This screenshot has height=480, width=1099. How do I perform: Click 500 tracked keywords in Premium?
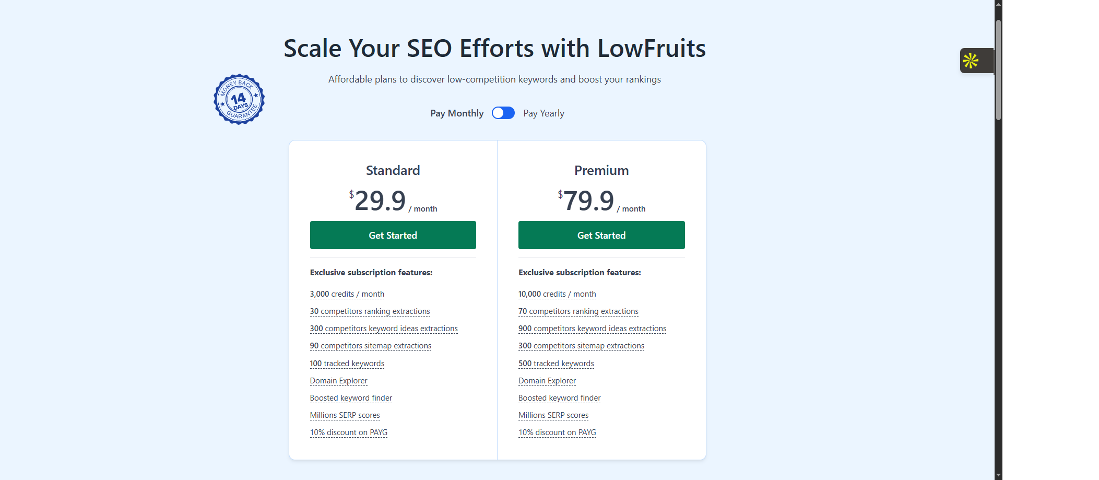pos(556,364)
